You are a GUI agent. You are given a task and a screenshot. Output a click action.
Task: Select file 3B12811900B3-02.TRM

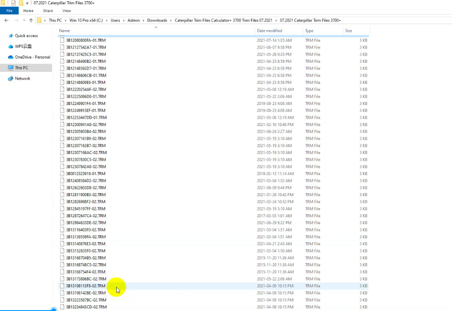[86, 195]
